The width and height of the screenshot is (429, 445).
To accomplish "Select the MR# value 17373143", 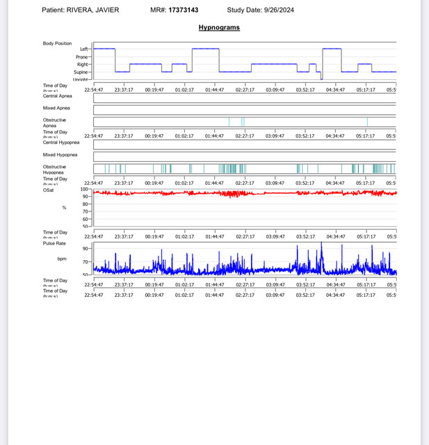I will pyautogui.click(x=184, y=10).
